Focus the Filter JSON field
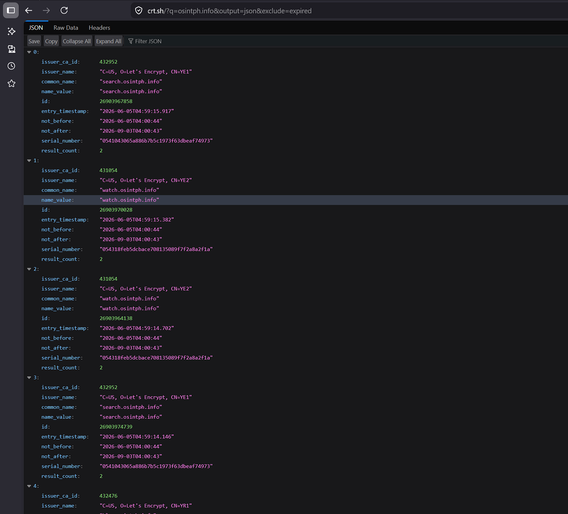The width and height of the screenshot is (568, 514). click(x=148, y=41)
